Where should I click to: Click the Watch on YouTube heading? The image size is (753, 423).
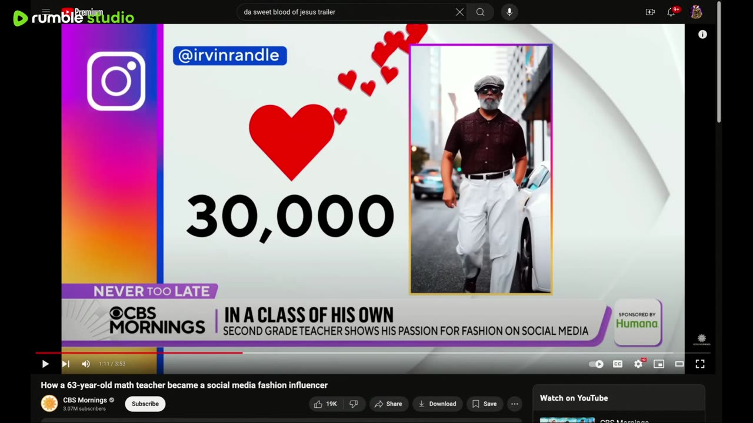click(x=574, y=398)
